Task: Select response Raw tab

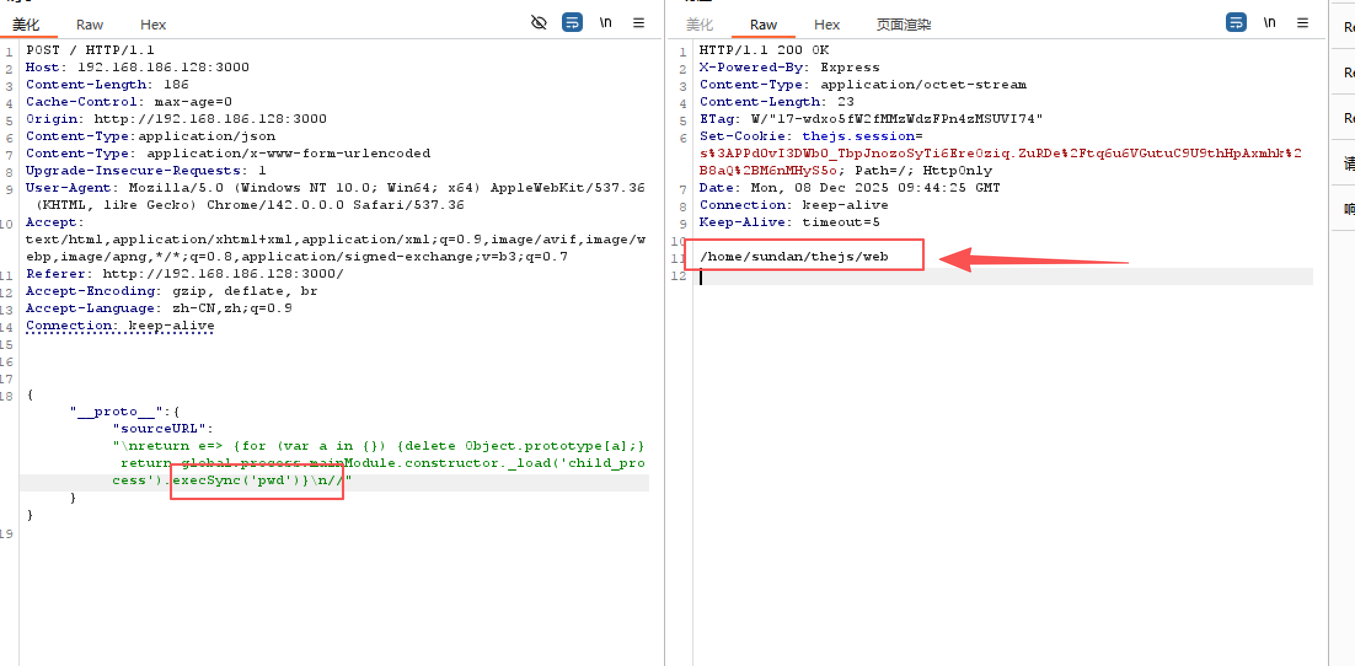Action: click(x=764, y=25)
